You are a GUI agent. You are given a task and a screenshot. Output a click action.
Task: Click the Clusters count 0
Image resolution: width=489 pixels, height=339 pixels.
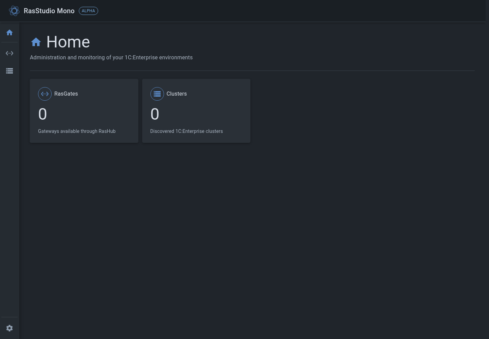coord(155,114)
